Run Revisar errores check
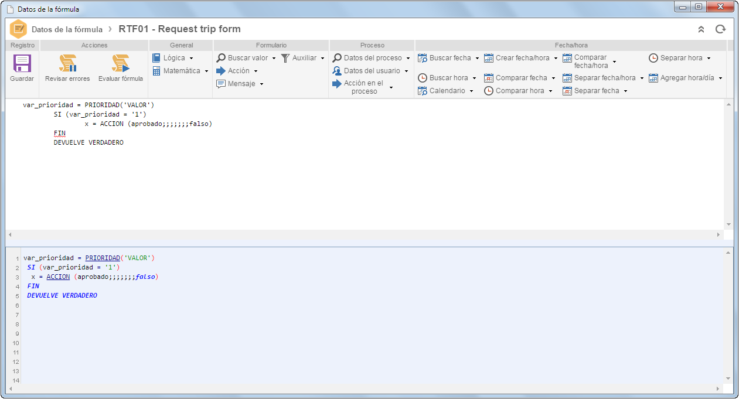The height and width of the screenshot is (399, 739). pyautogui.click(x=67, y=69)
